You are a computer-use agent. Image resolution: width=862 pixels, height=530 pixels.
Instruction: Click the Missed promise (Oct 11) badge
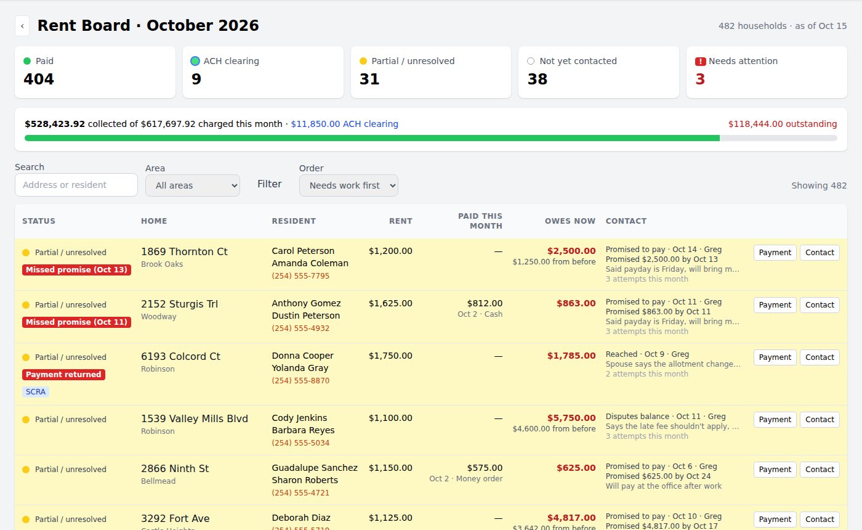pyautogui.click(x=77, y=322)
